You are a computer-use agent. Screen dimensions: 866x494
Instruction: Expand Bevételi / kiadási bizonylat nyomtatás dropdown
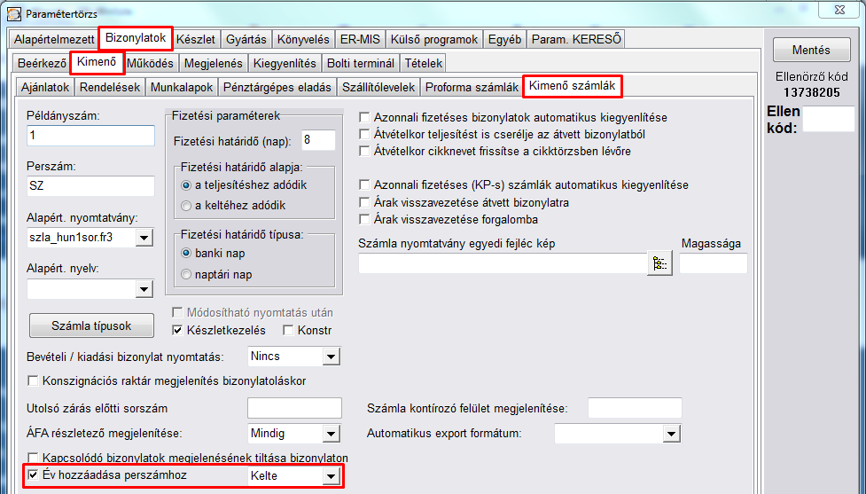tap(331, 357)
